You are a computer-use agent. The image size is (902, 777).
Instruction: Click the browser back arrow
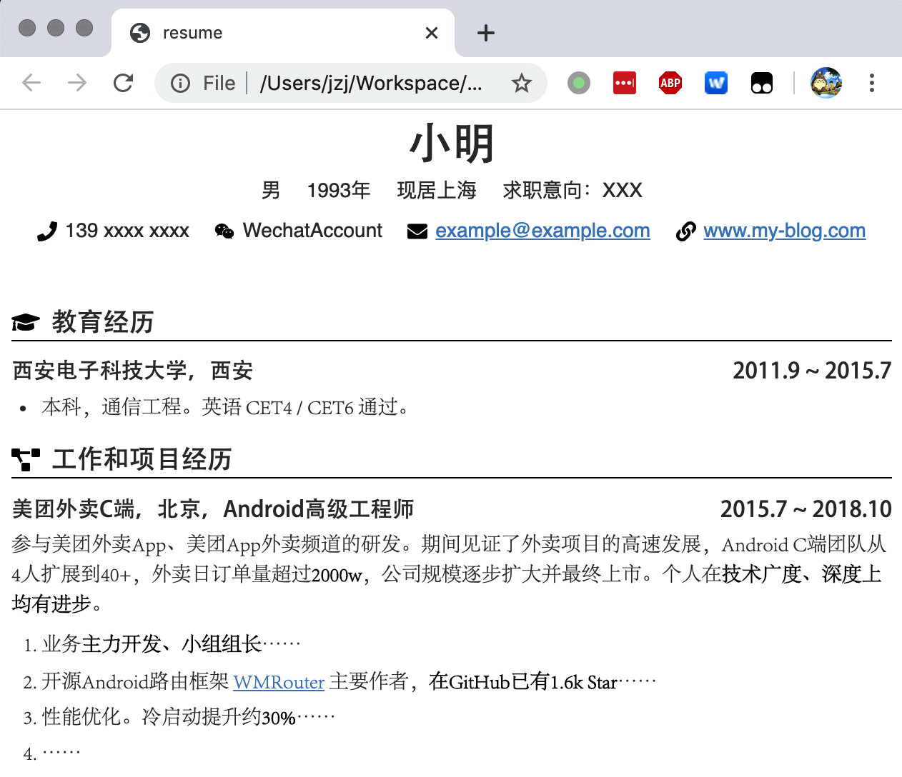coord(31,83)
